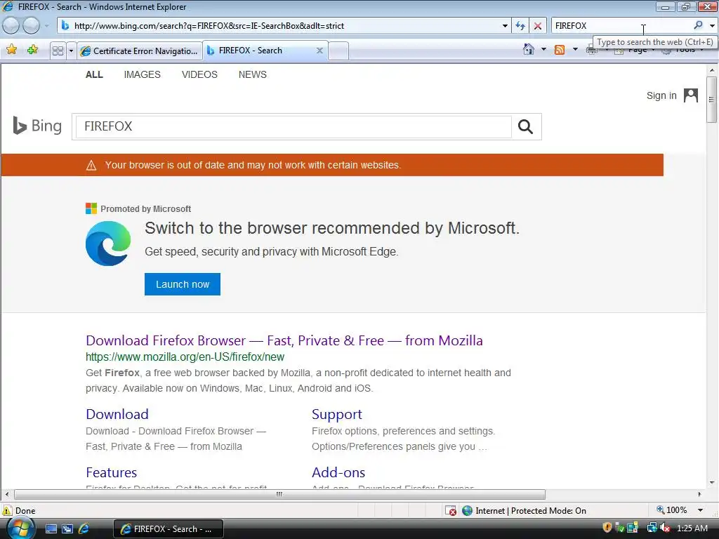Click the RSS Feeds icon

[x=560, y=50]
